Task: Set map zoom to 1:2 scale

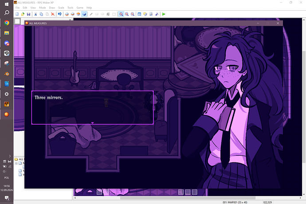Action: click(127, 14)
